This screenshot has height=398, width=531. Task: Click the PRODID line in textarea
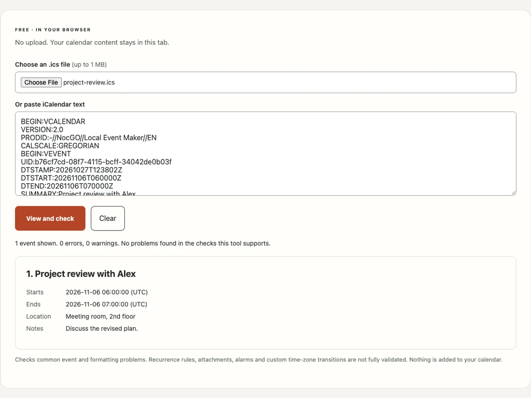89,138
